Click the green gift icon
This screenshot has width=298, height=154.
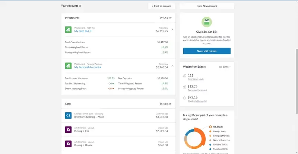pos(207,22)
